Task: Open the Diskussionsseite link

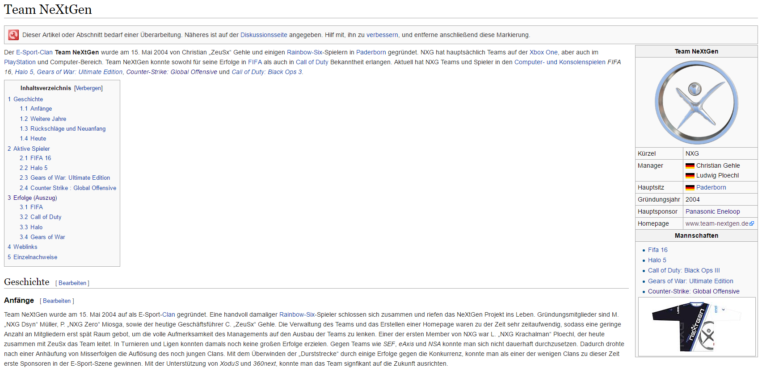Action: click(264, 35)
